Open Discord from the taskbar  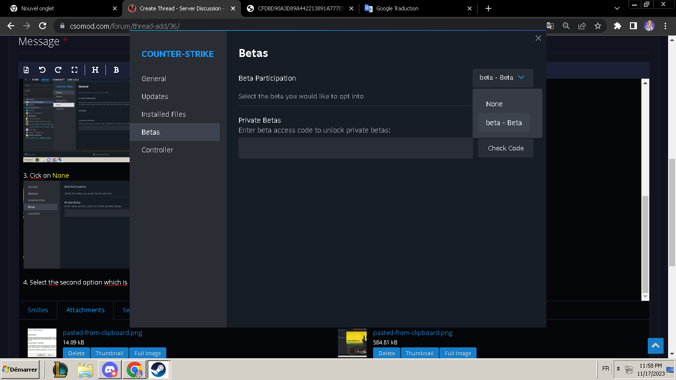click(x=110, y=369)
